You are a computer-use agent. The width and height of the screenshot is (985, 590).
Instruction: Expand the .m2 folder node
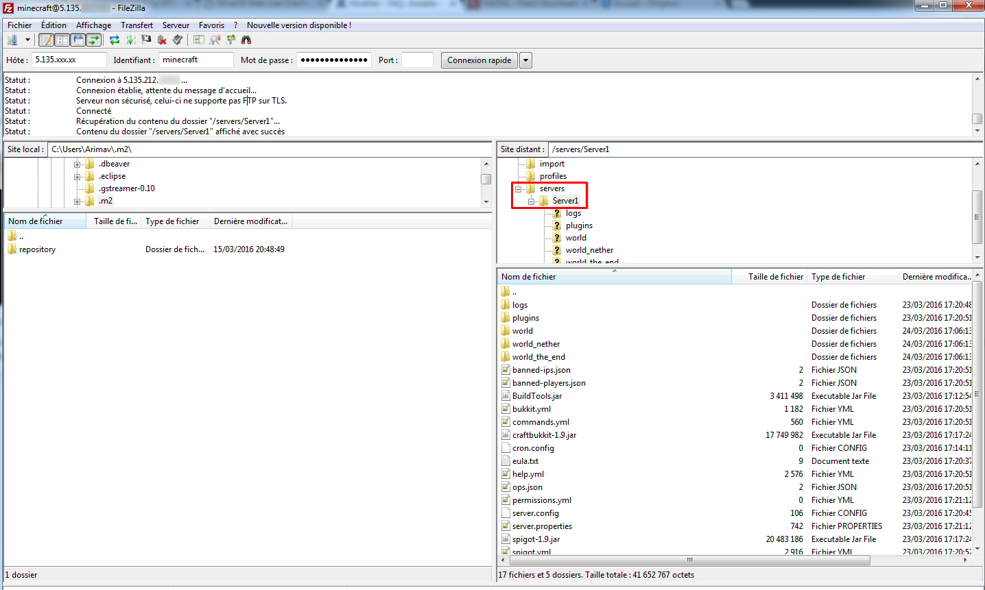pos(78,201)
